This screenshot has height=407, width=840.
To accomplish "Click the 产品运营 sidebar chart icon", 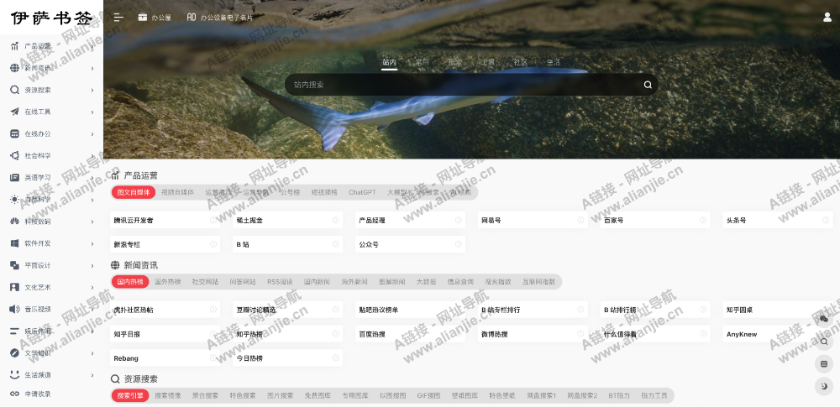I will pos(14,46).
